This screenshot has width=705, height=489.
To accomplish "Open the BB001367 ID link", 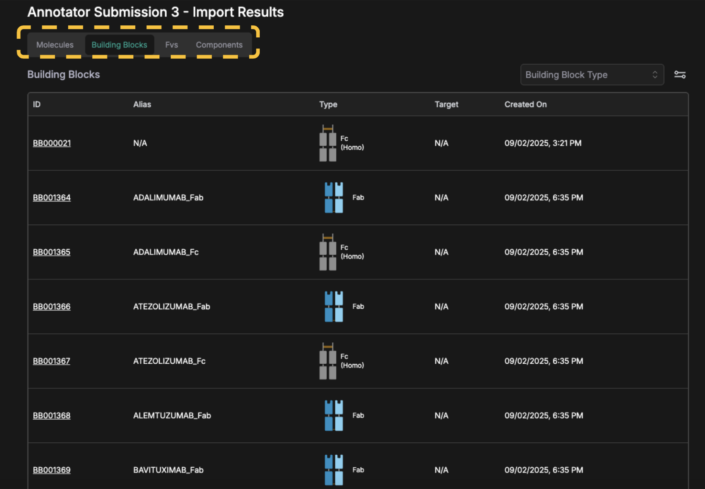I will click(52, 361).
